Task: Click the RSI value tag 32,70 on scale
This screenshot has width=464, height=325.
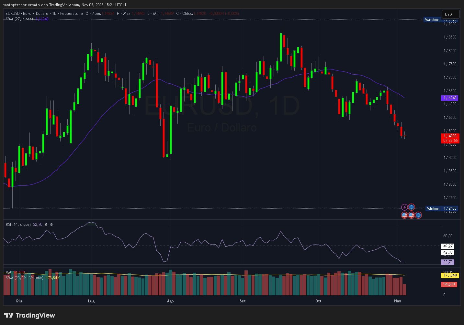Action: 448,262
